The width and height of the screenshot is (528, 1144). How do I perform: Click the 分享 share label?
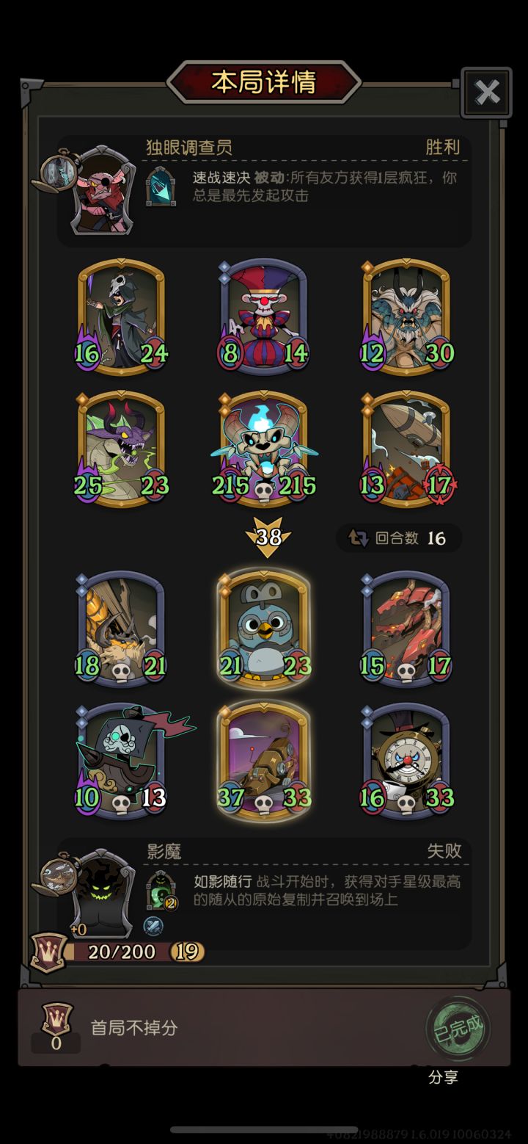click(443, 1077)
